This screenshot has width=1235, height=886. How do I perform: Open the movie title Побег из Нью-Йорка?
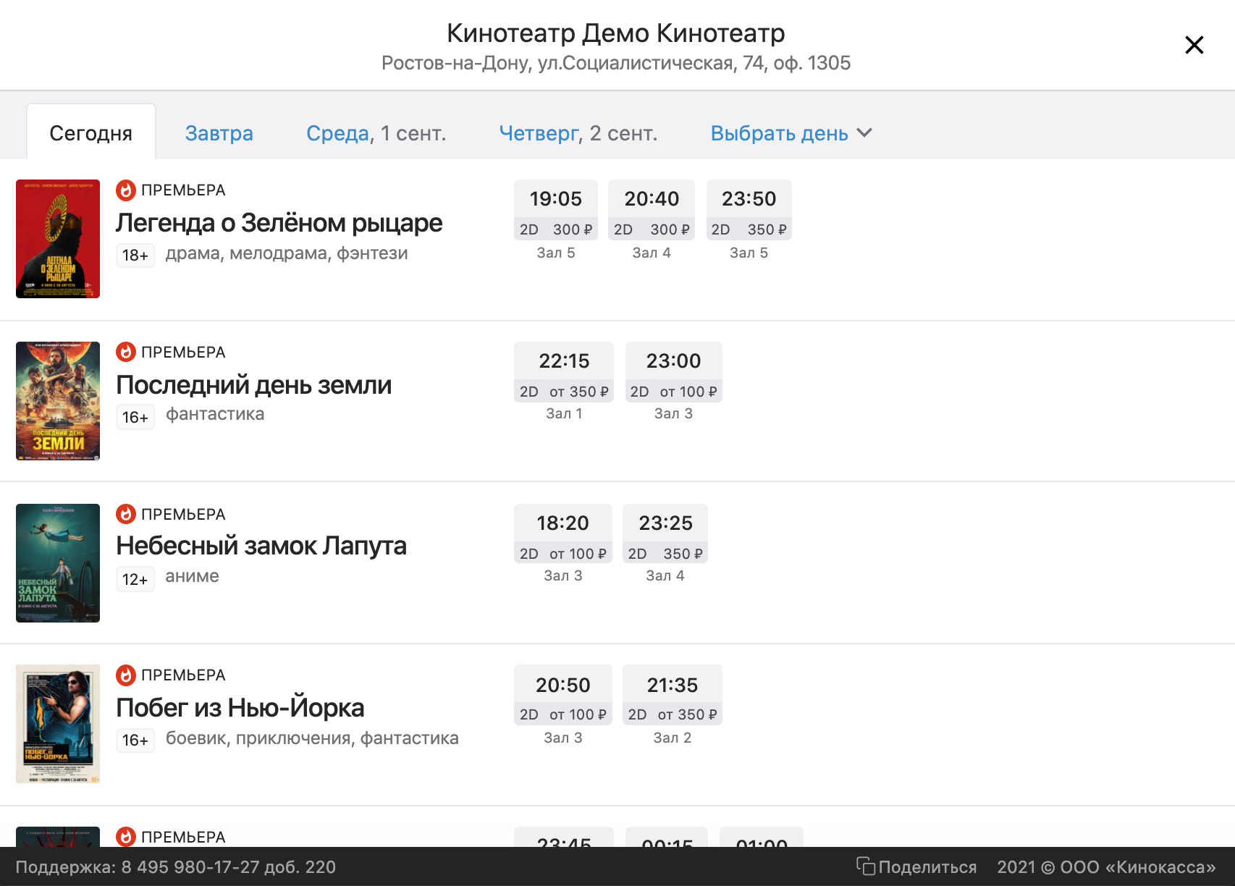(240, 708)
